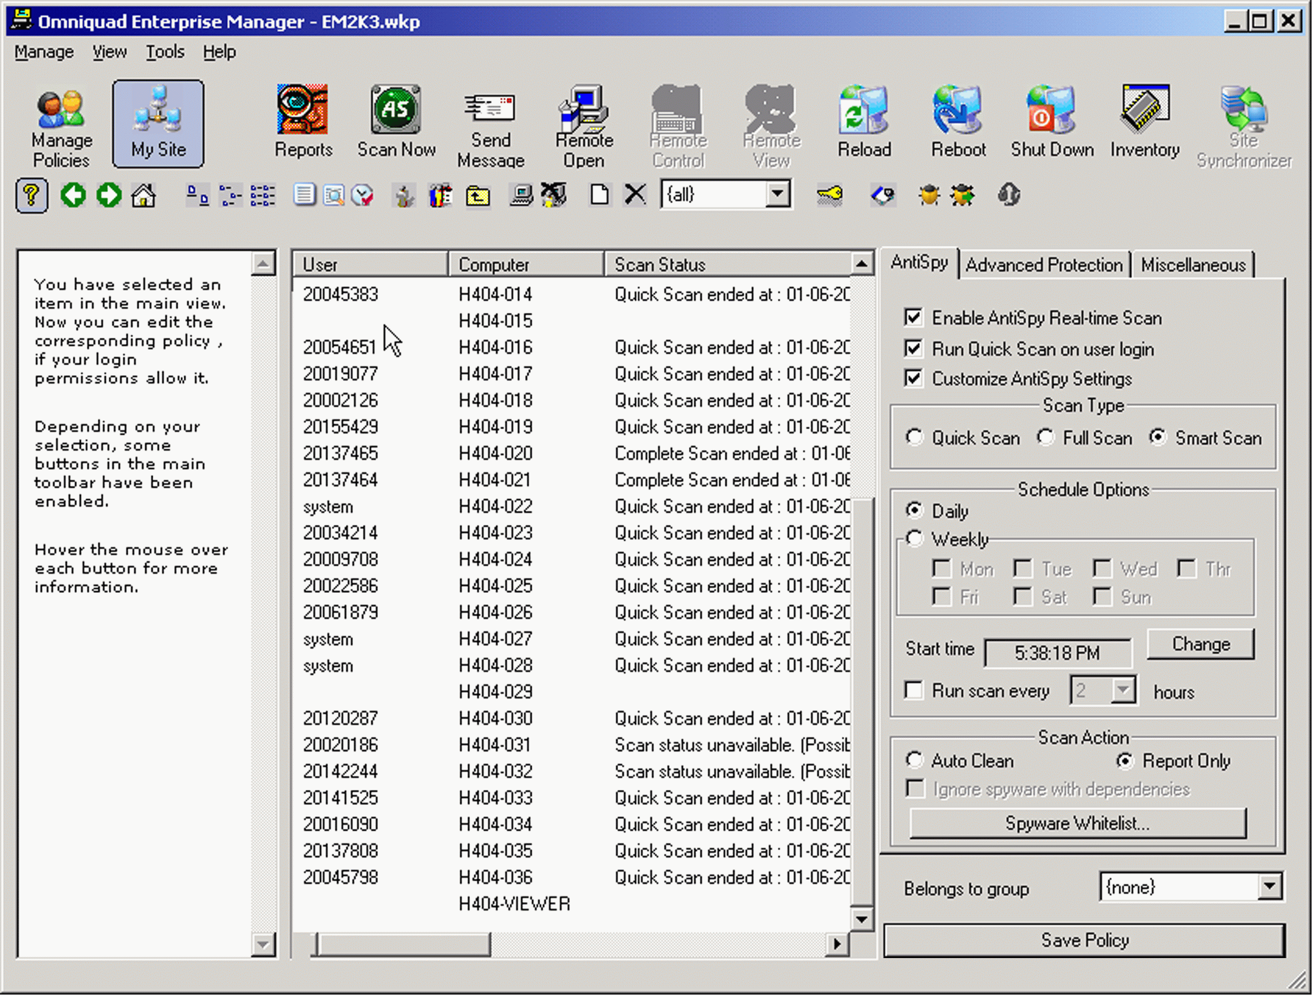Screen dimensions: 1312x995
Task: Switch to the Miscellaneous tab
Action: tap(1193, 264)
